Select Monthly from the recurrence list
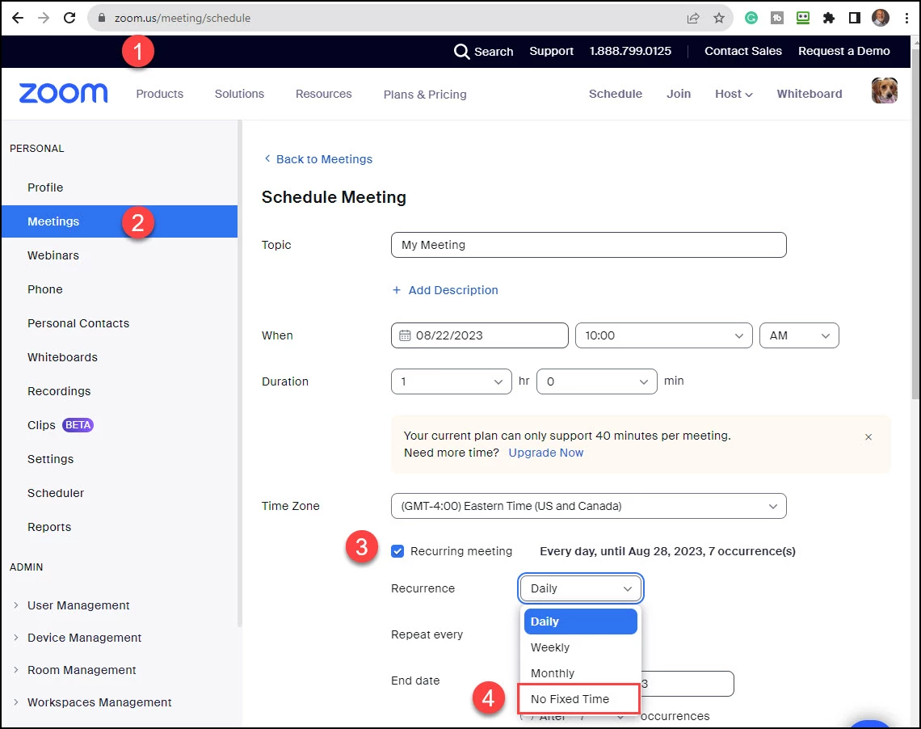 (x=580, y=673)
